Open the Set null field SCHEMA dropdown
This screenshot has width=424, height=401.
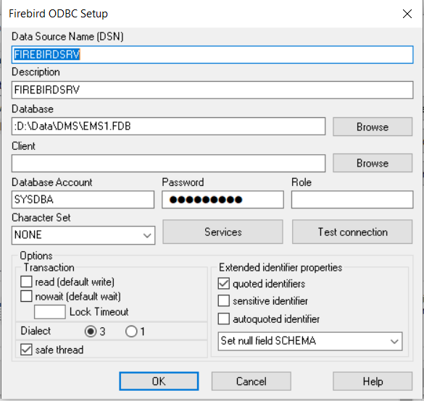click(x=310, y=342)
